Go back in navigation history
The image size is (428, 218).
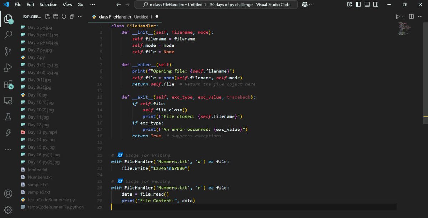119,5
